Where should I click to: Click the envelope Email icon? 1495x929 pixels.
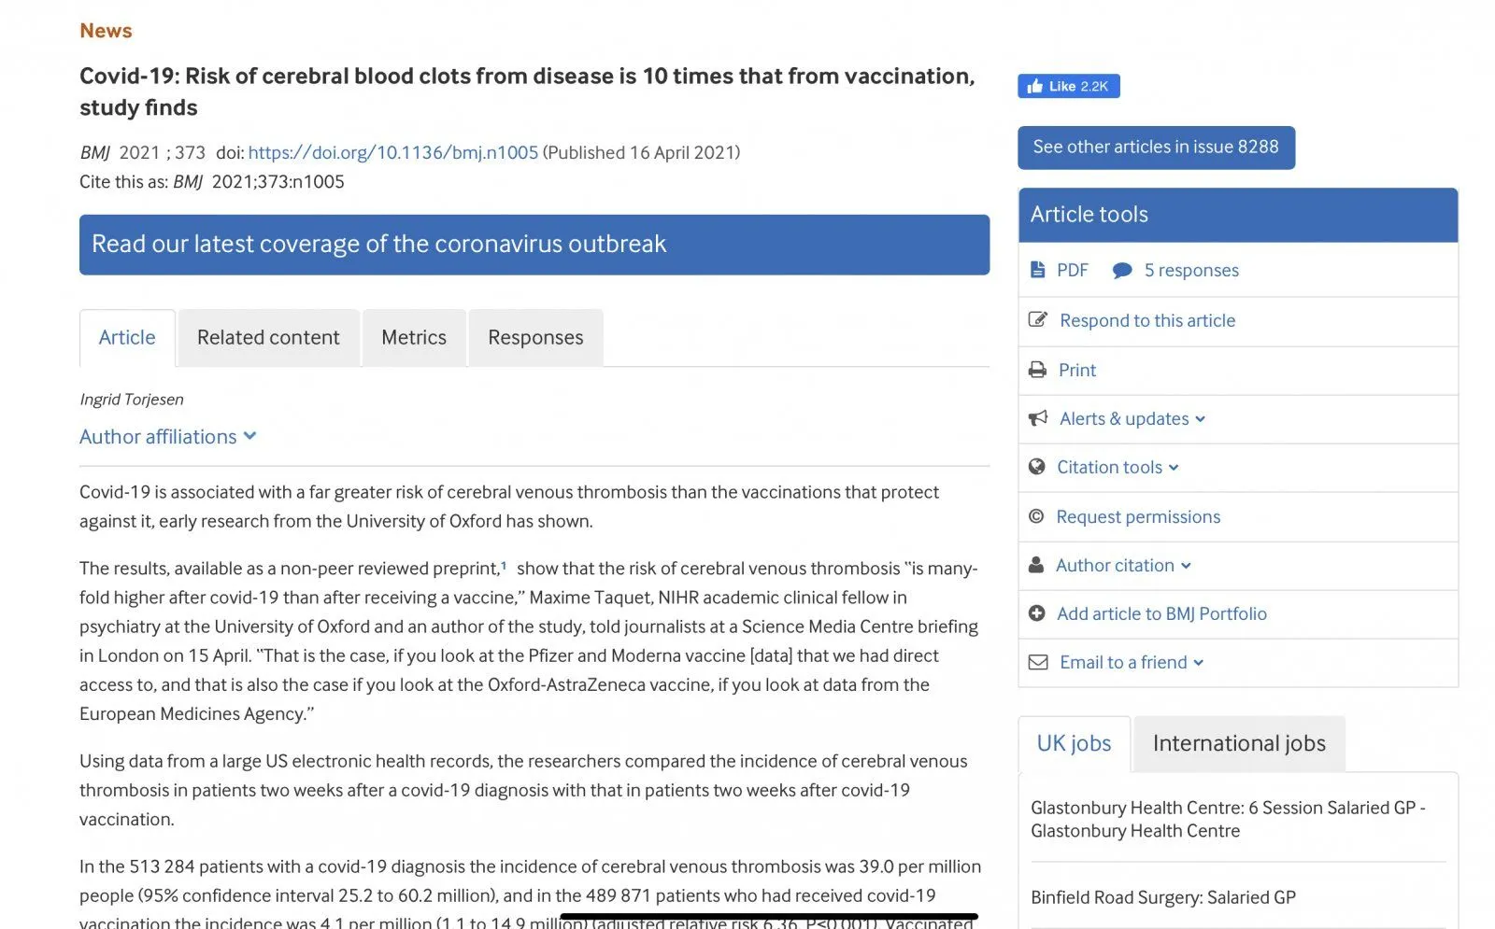point(1038,662)
